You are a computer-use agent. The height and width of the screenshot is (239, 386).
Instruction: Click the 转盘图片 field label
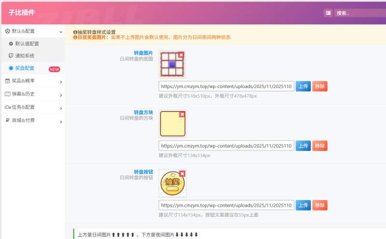click(143, 53)
